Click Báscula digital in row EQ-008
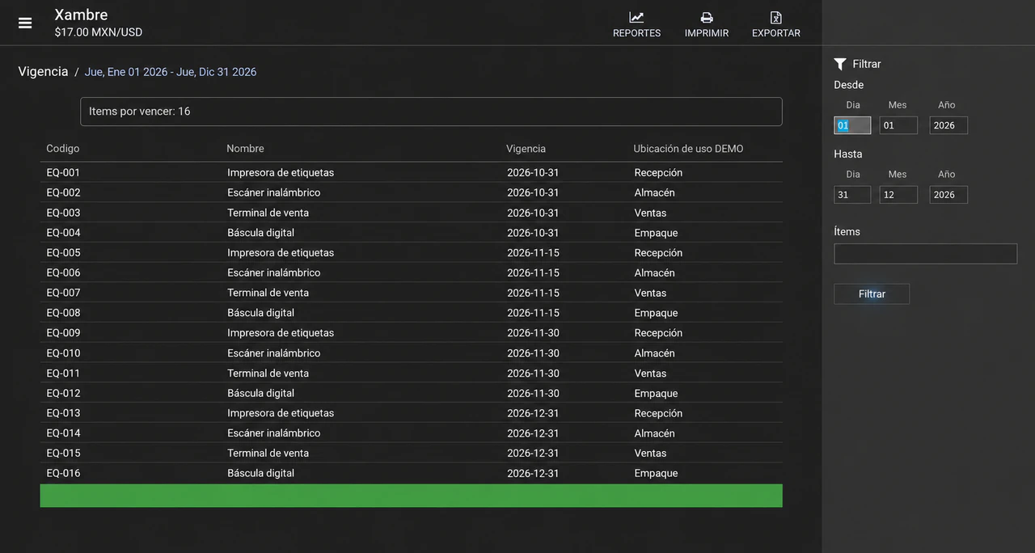 click(260, 313)
